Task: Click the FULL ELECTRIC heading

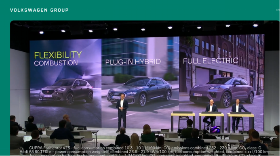Action: (x=211, y=61)
